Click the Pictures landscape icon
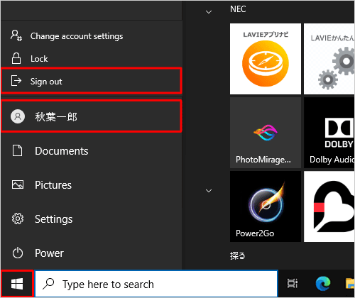 click(18, 184)
